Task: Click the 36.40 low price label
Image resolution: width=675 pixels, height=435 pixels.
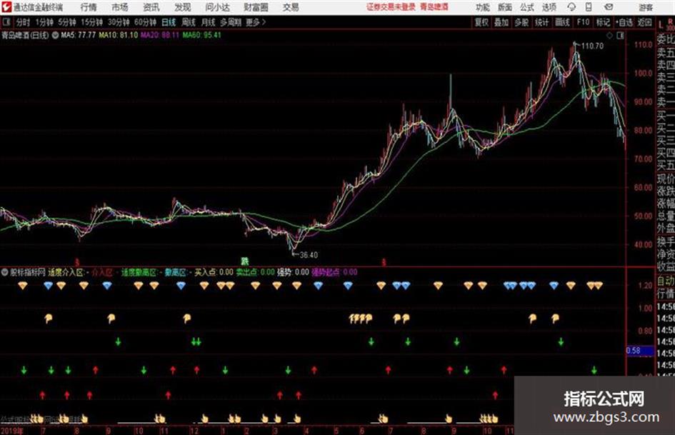Action: [x=309, y=255]
